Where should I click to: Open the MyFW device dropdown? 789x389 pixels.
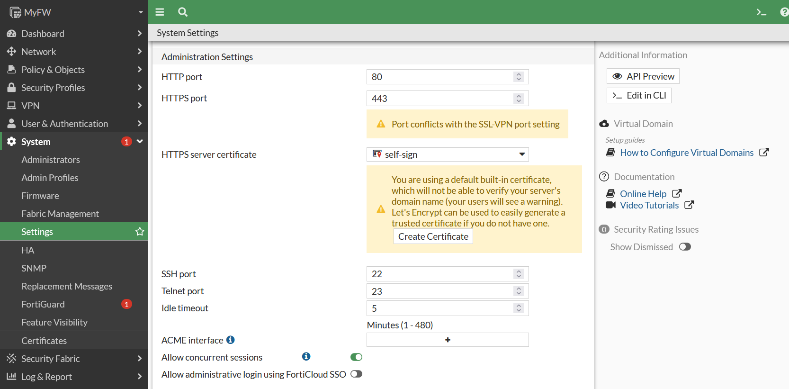coord(141,12)
